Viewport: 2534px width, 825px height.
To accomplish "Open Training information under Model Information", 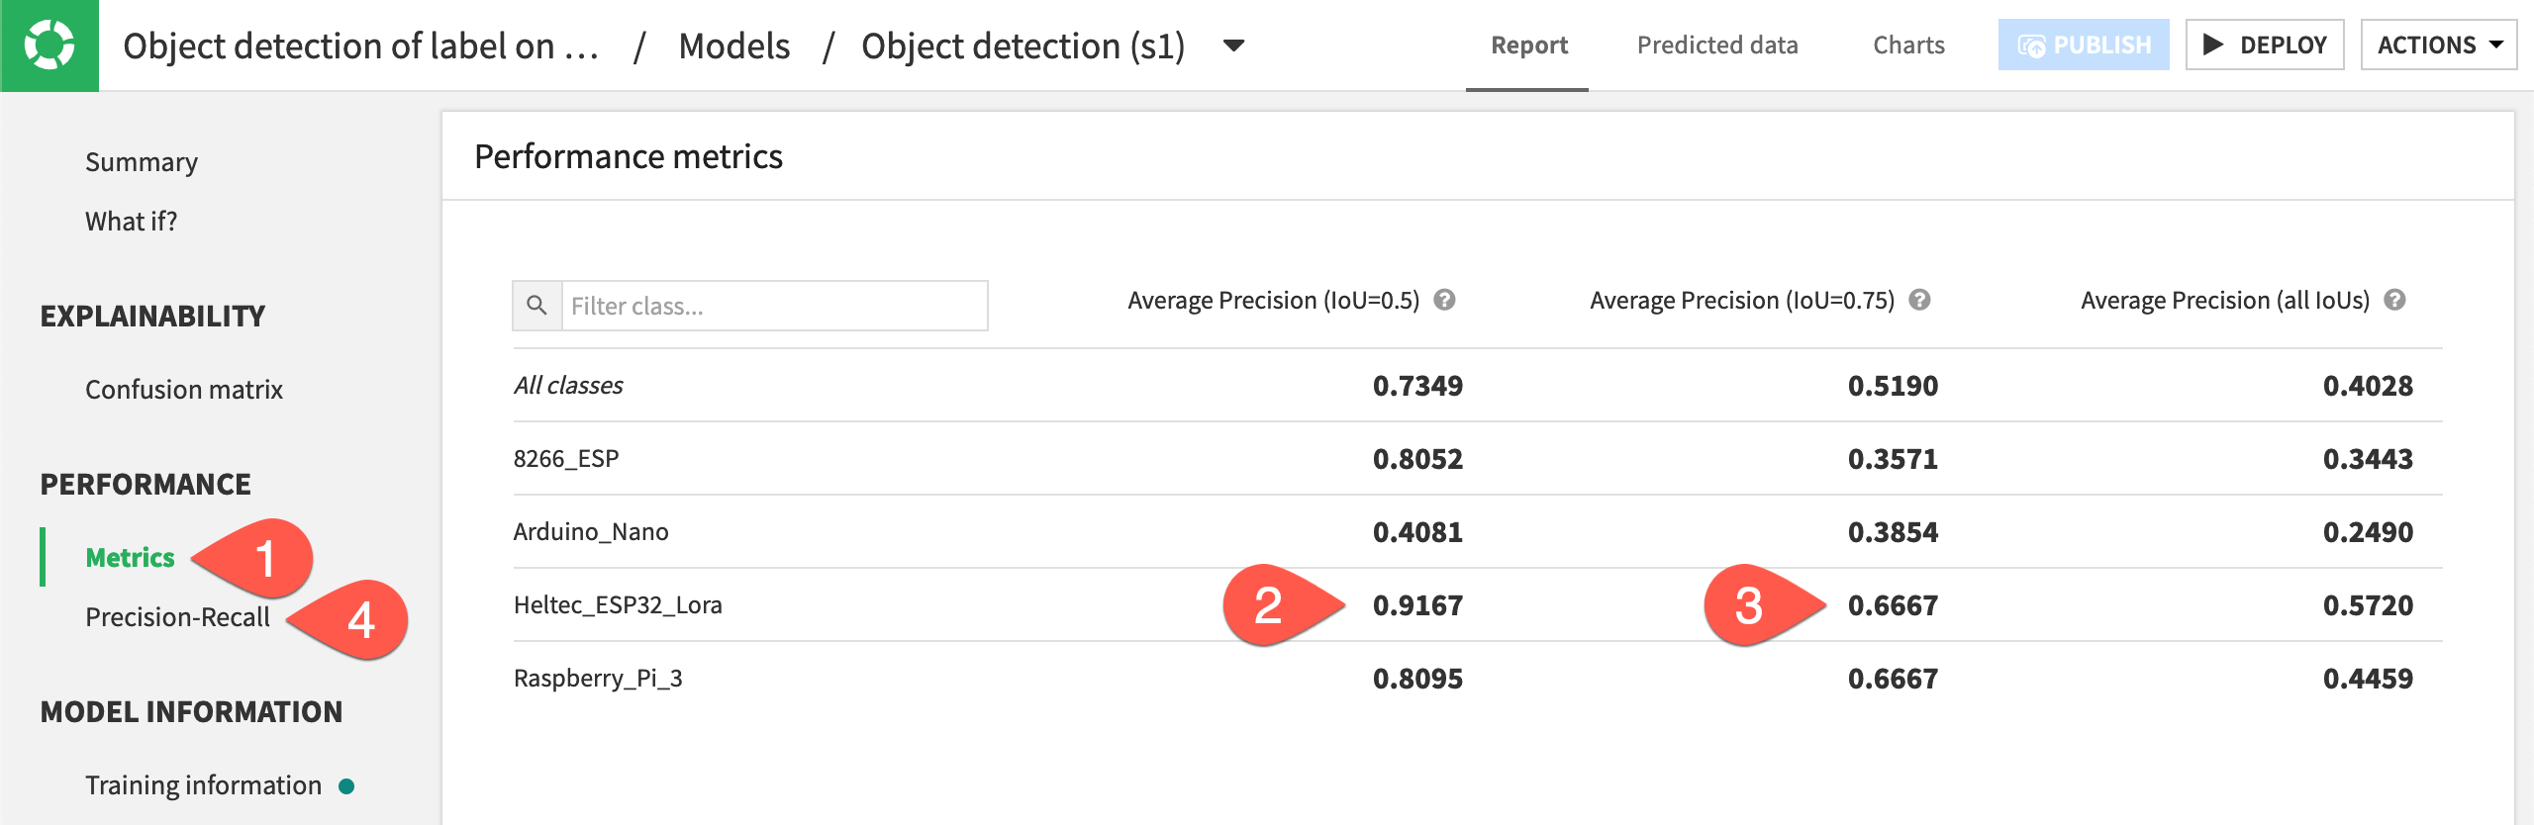I will click(203, 785).
